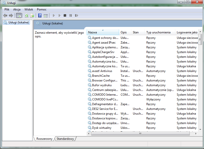
Task: Click the gear icon of BranchCache
Action: 89,75
